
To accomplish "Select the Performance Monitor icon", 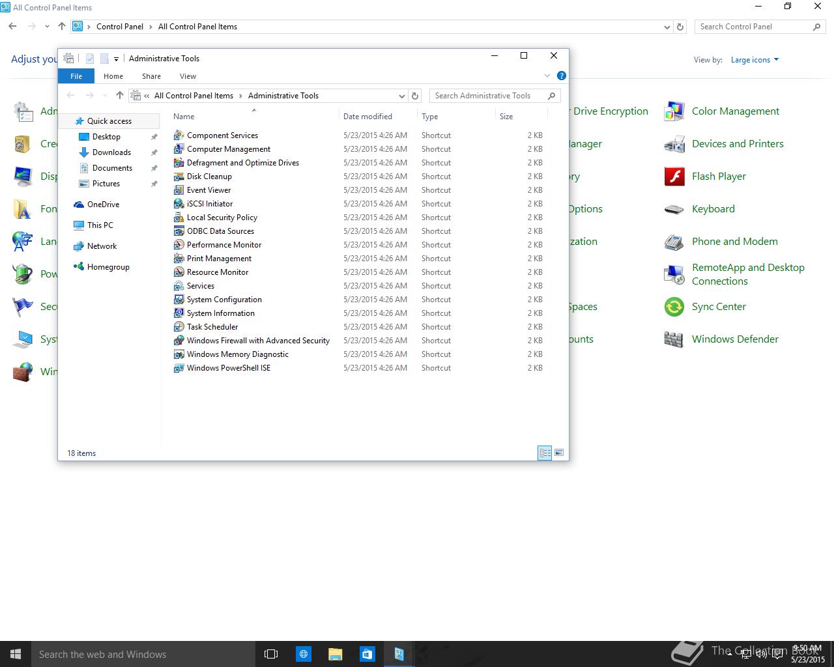I will click(179, 245).
